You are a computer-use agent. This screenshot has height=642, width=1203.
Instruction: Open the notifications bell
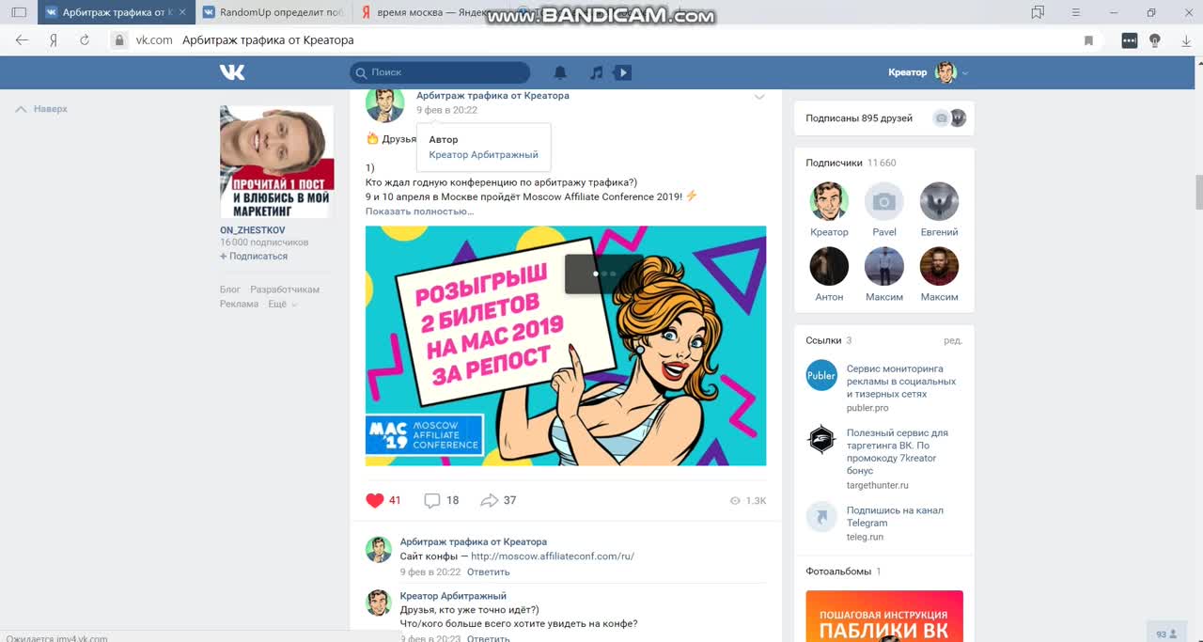tap(560, 72)
